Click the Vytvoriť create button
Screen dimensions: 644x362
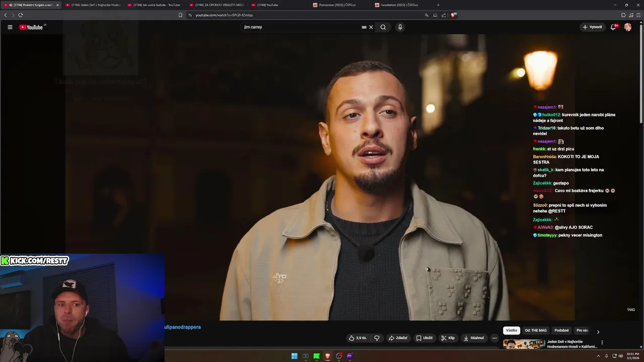[x=592, y=27]
